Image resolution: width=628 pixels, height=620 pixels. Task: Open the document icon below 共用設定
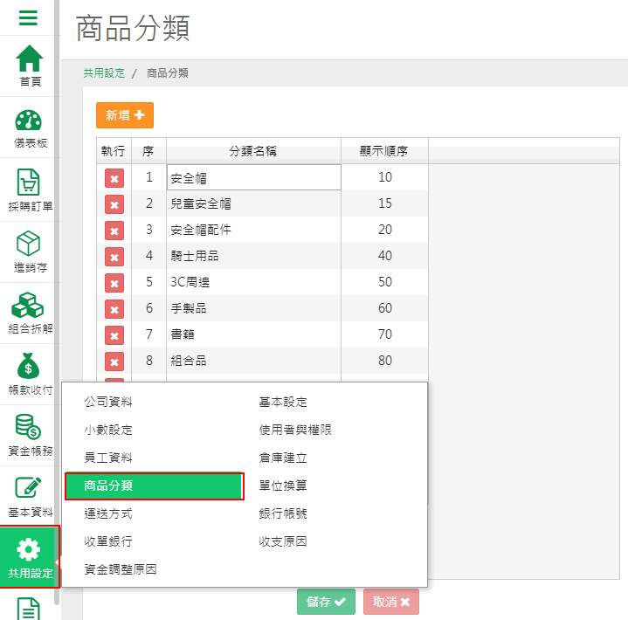coord(29,609)
